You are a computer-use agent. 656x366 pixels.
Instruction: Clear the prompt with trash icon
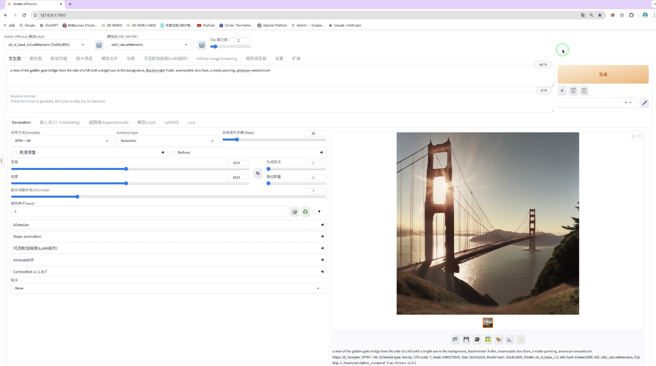(x=573, y=91)
